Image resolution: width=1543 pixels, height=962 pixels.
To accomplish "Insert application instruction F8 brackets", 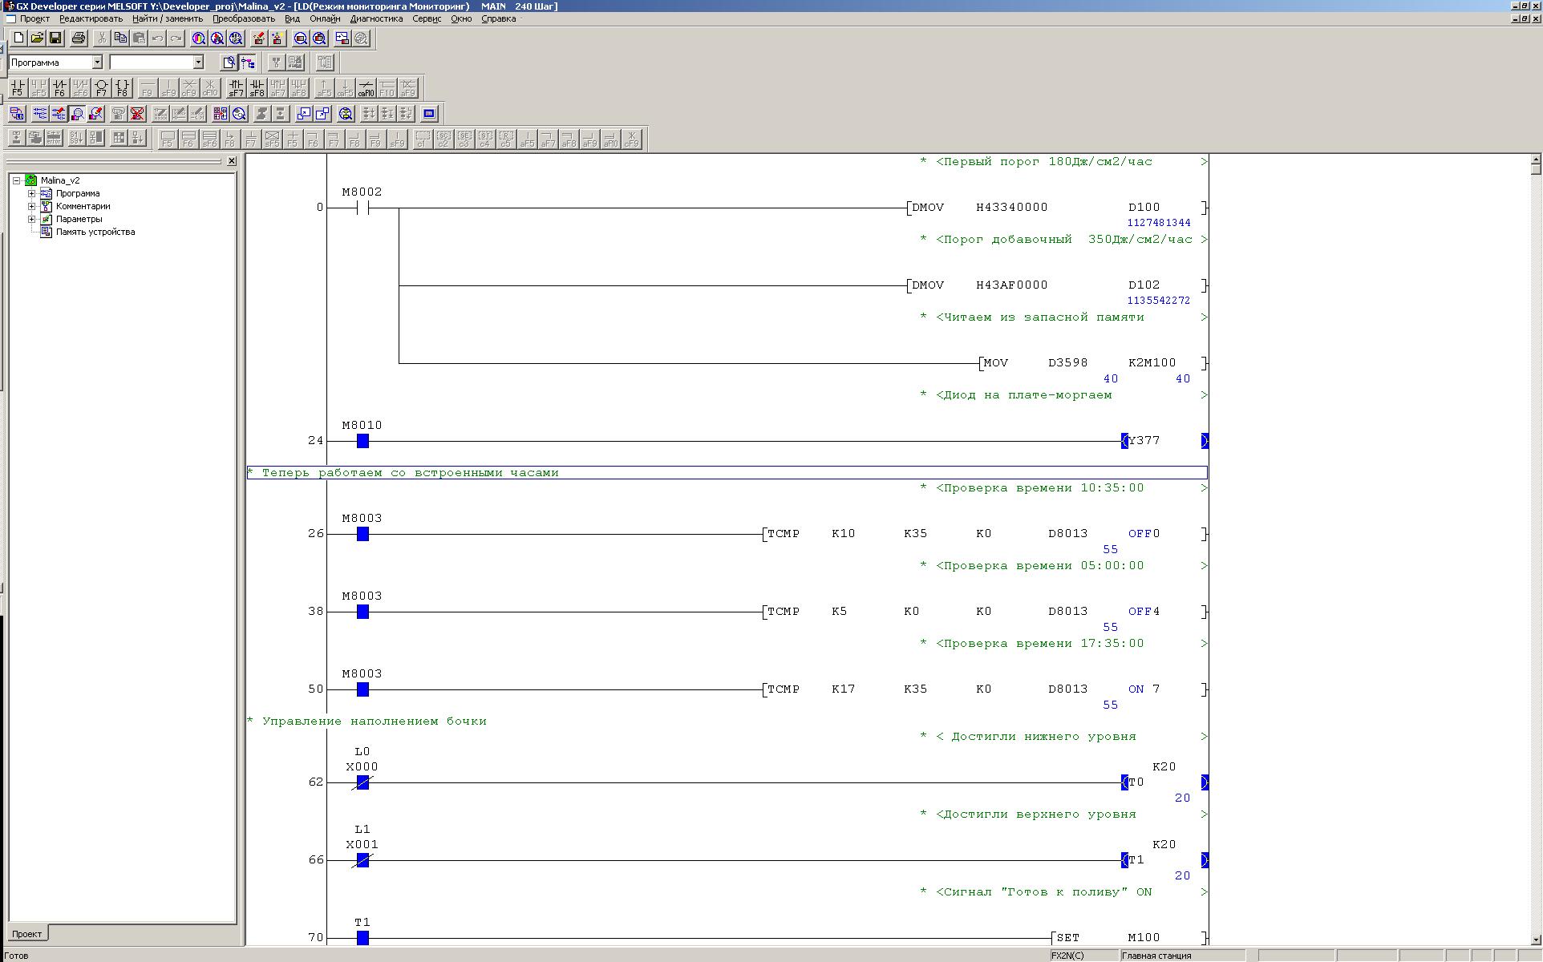I will 122,87.
